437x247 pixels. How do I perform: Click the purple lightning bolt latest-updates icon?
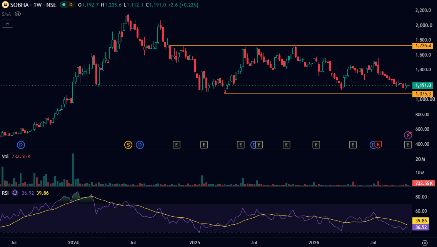click(408, 135)
